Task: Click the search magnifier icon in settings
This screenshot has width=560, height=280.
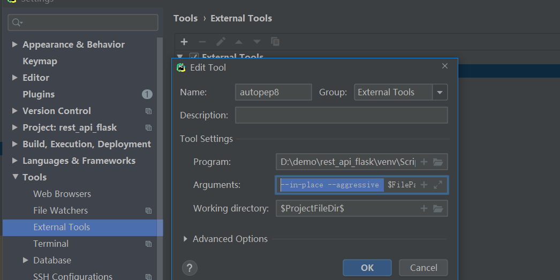Action: coord(17,22)
